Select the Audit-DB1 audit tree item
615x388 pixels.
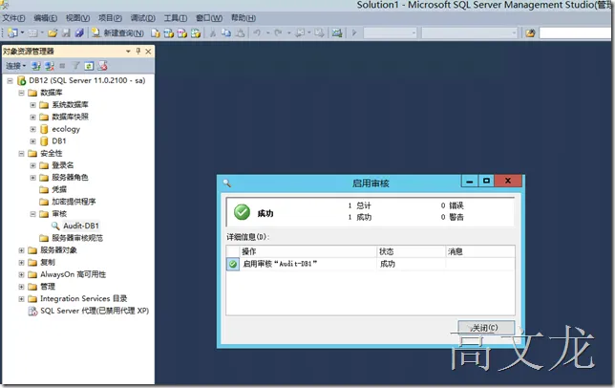point(81,226)
